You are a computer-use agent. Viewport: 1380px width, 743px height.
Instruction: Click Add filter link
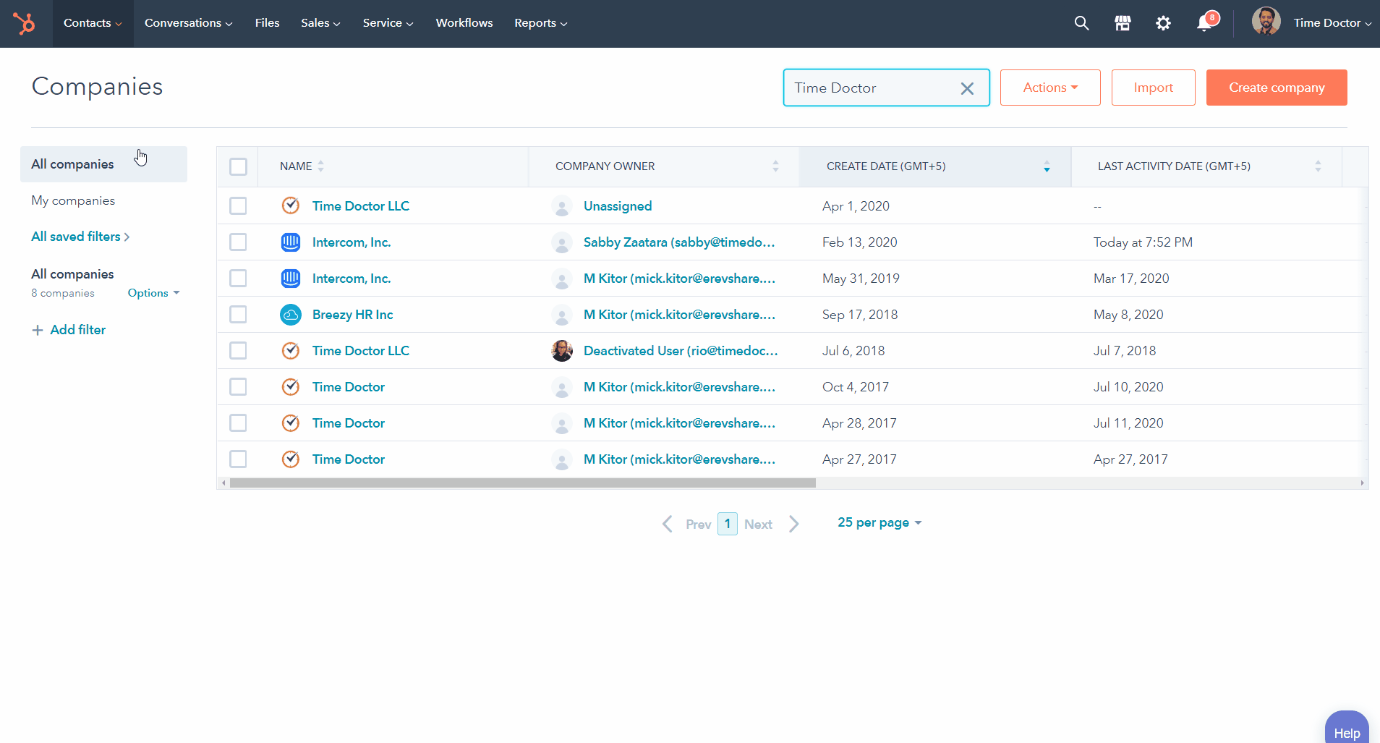pyautogui.click(x=78, y=330)
